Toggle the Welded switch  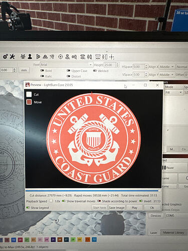[x=95, y=71]
